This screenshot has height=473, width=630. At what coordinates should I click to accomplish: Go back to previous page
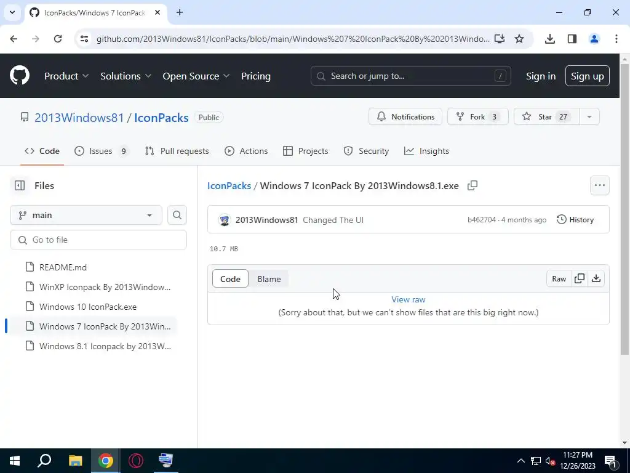14,39
